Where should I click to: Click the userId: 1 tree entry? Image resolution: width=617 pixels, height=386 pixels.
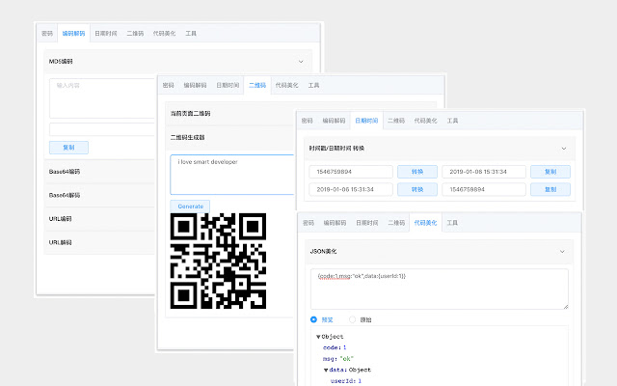346,381
